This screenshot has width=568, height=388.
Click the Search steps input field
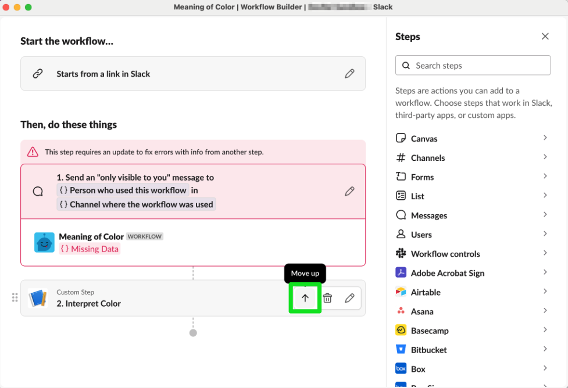point(472,65)
